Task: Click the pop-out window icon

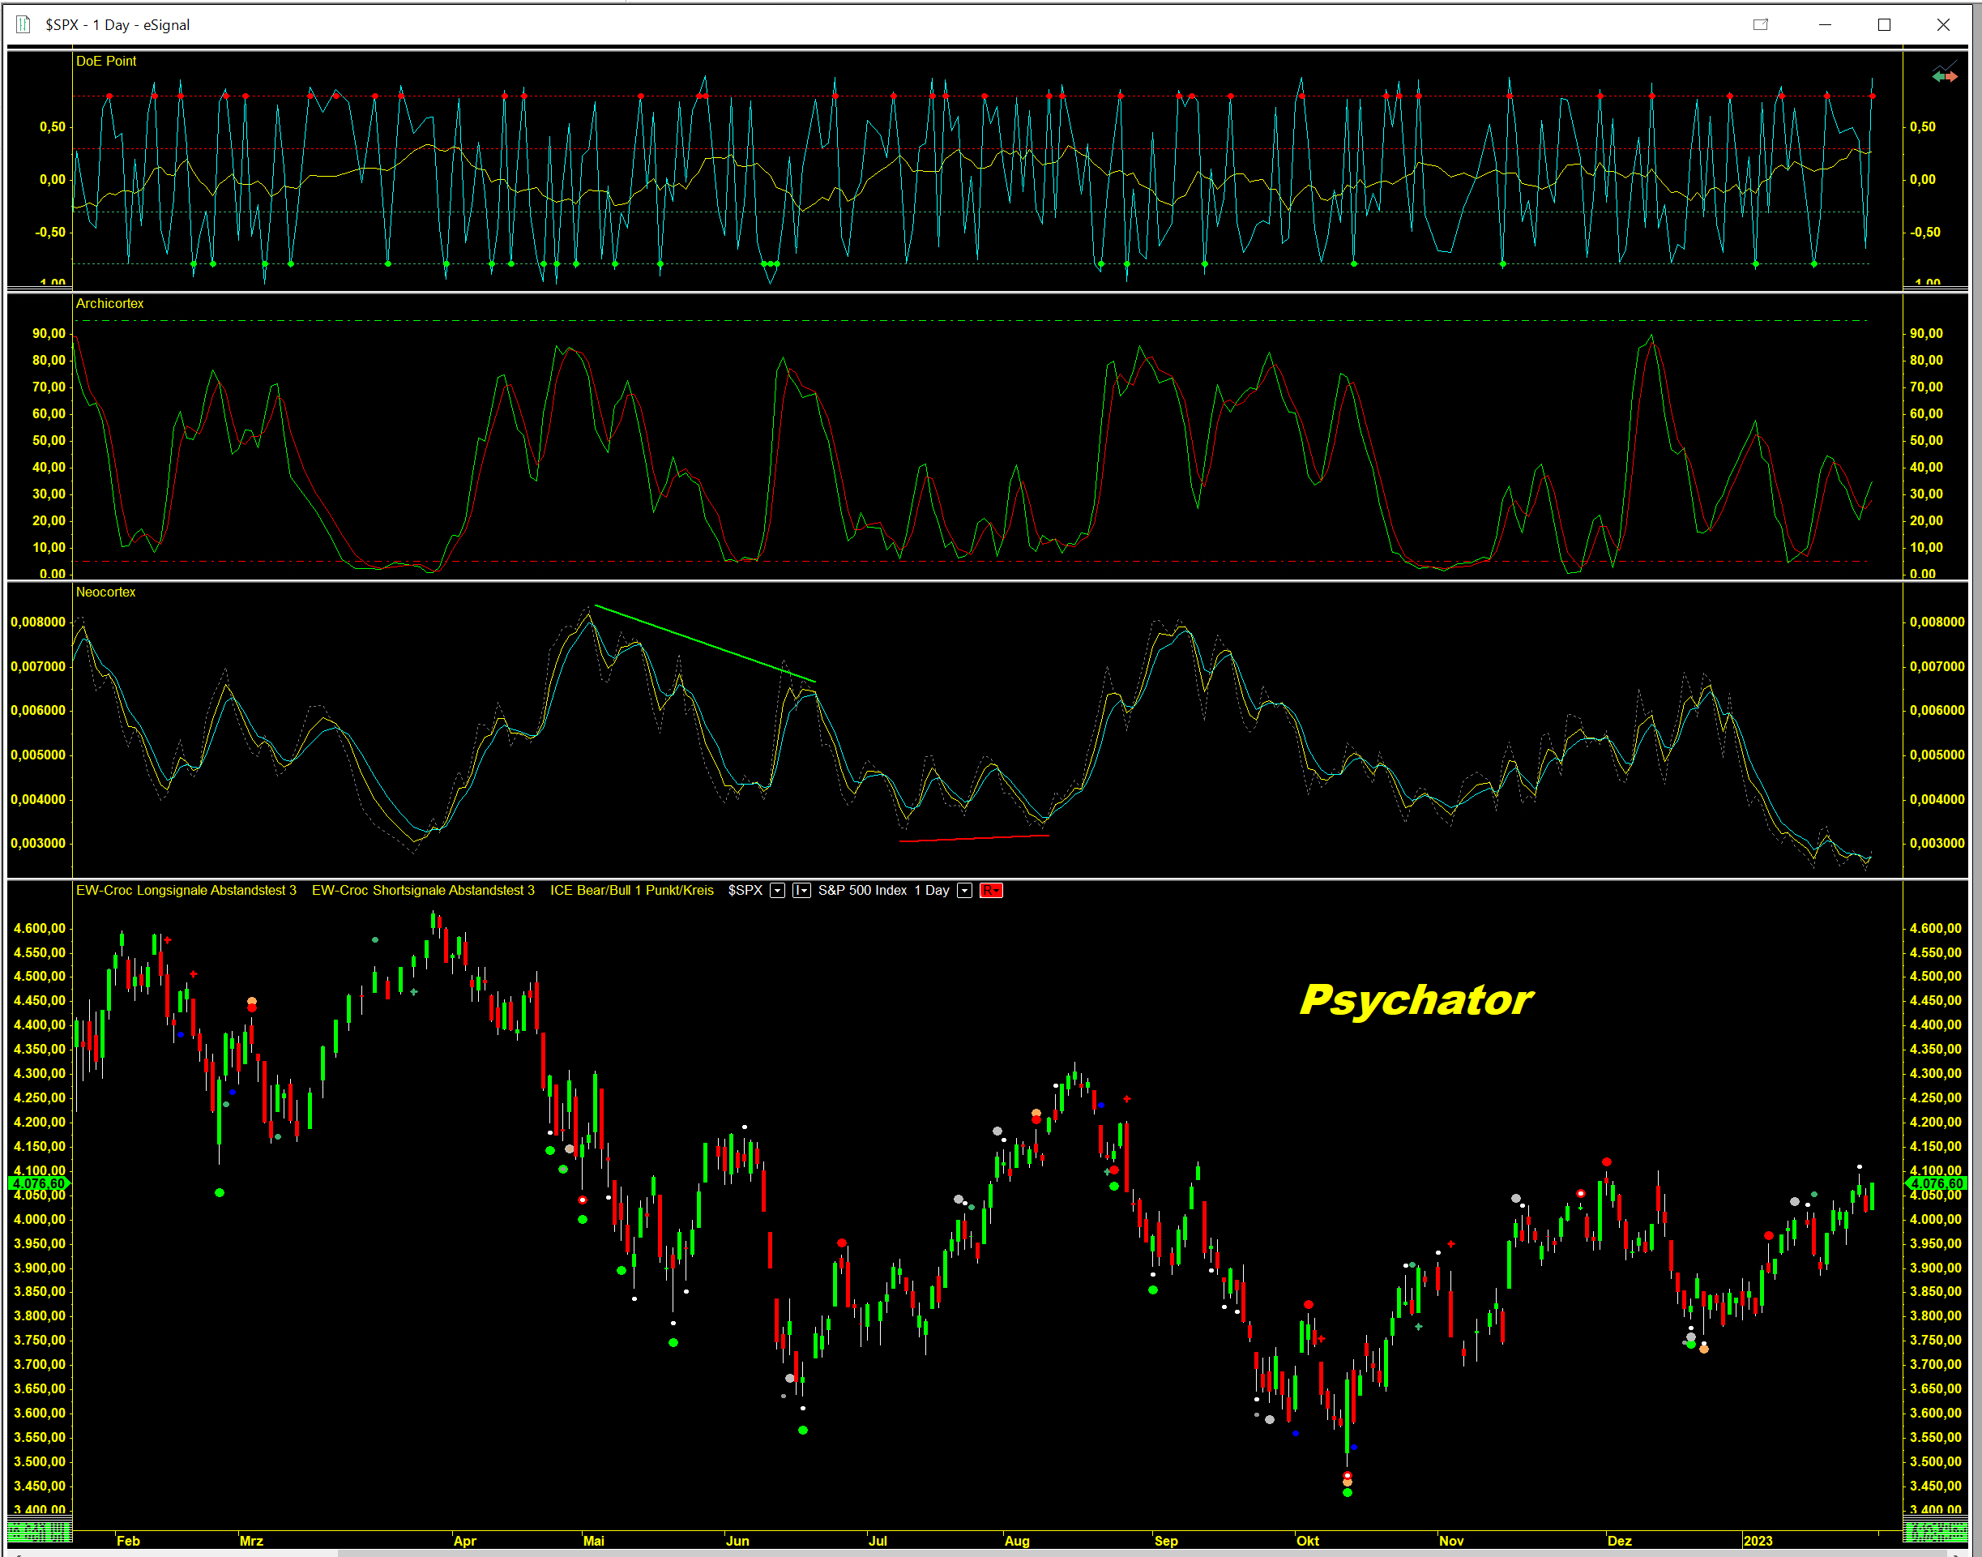Action: pos(1761,24)
